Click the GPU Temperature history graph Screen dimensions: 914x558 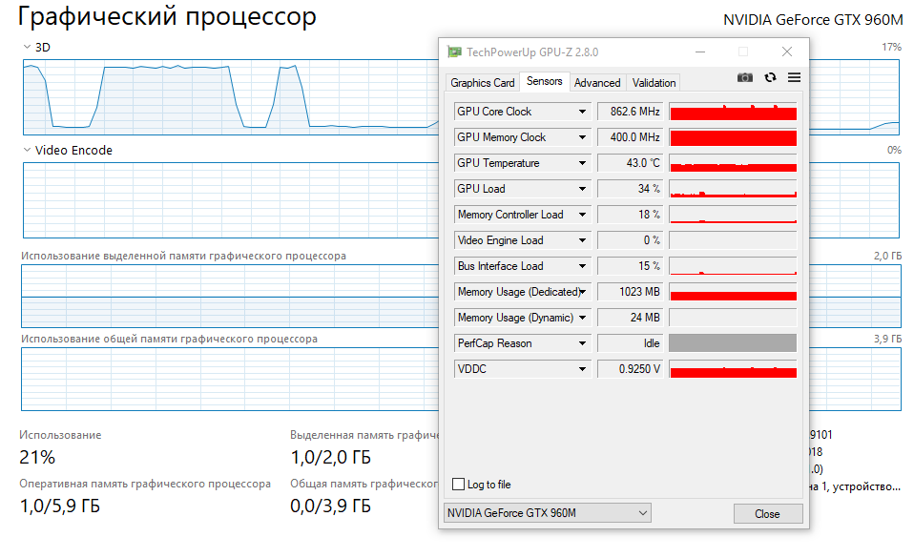pyautogui.click(x=733, y=163)
